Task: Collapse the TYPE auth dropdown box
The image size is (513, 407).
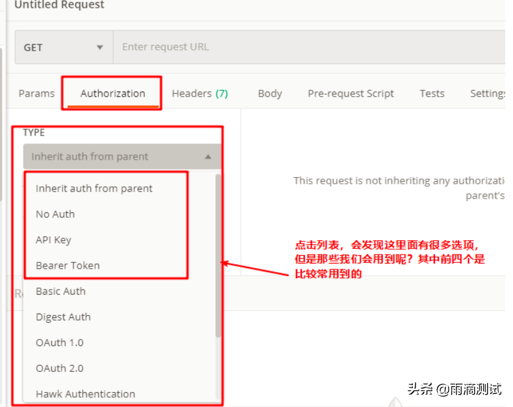Action: pos(121,156)
